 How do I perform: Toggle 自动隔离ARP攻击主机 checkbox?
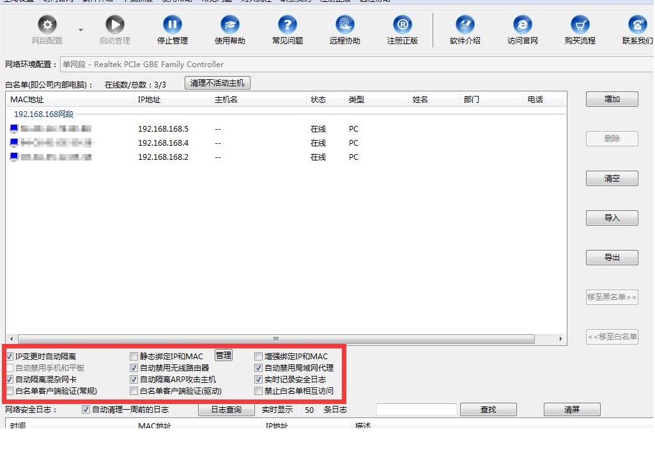[x=134, y=380]
